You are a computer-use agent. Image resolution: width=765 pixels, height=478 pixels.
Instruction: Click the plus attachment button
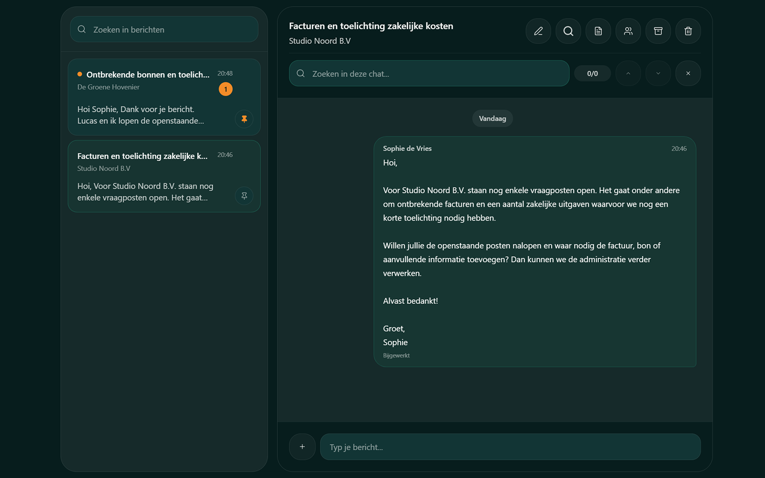click(x=302, y=446)
